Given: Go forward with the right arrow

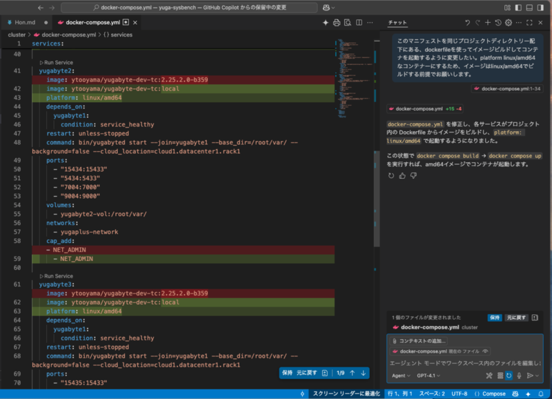Looking at the screenshot, I should coord(52,8).
